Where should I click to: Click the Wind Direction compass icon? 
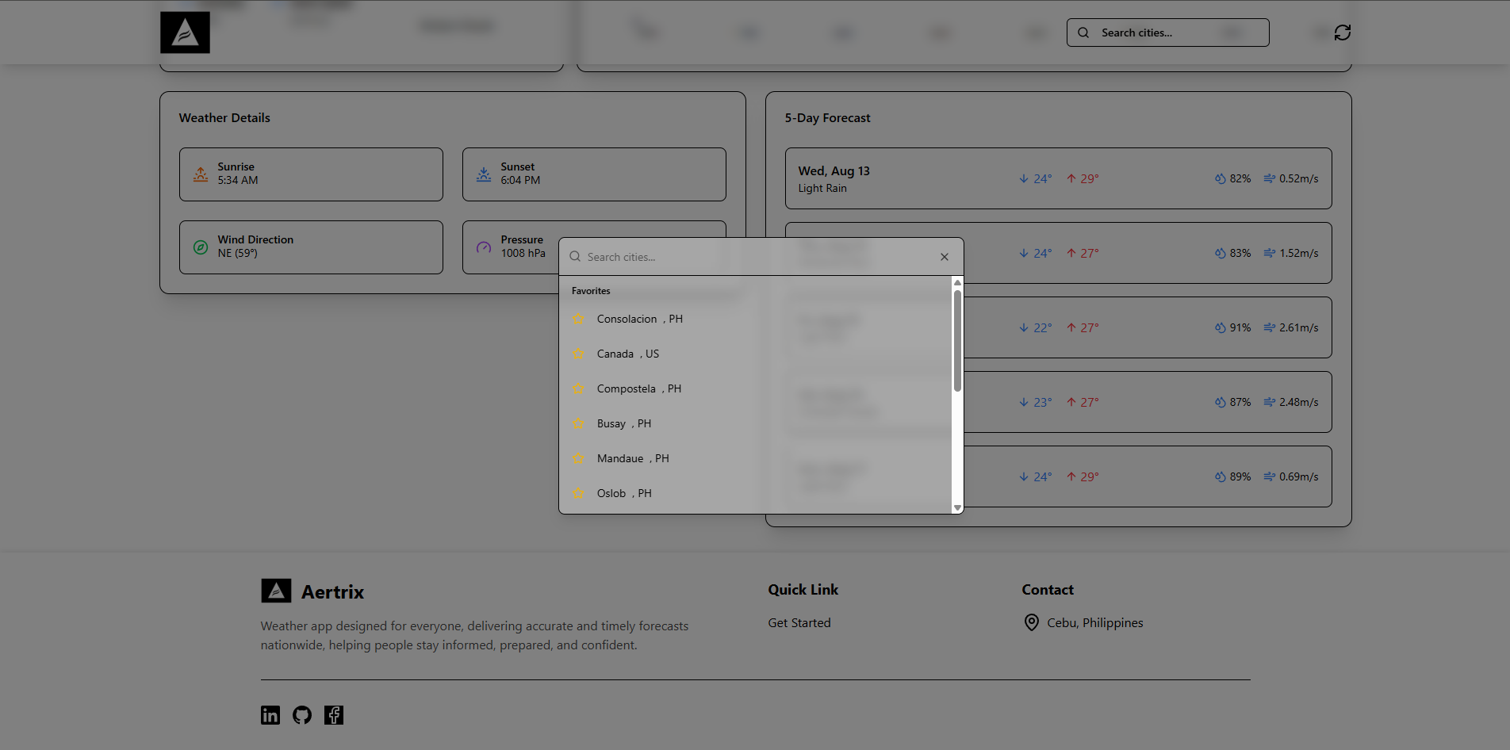(201, 247)
